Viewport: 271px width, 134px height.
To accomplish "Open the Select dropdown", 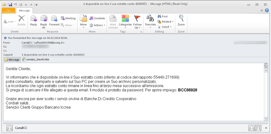I will tap(164, 27).
